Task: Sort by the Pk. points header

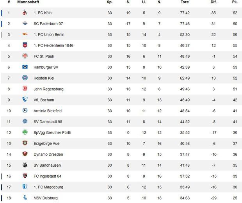Action: pyautogui.click(x=235, y=2)
